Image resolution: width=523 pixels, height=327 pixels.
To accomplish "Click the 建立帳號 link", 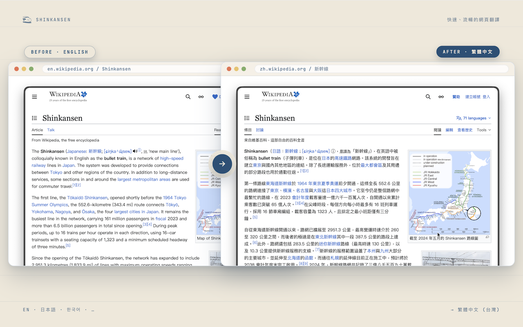I will (x=473, y=97).
